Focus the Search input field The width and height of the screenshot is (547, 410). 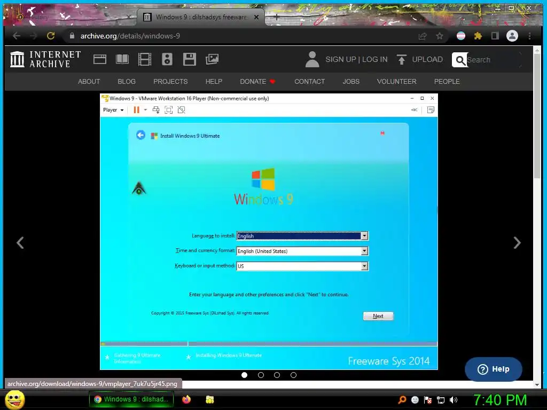click(493, 60)
